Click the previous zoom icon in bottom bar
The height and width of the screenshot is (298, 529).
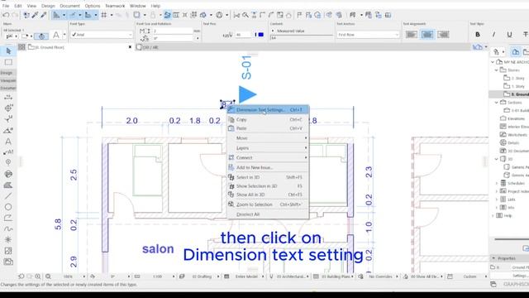[x=21, y=276]
